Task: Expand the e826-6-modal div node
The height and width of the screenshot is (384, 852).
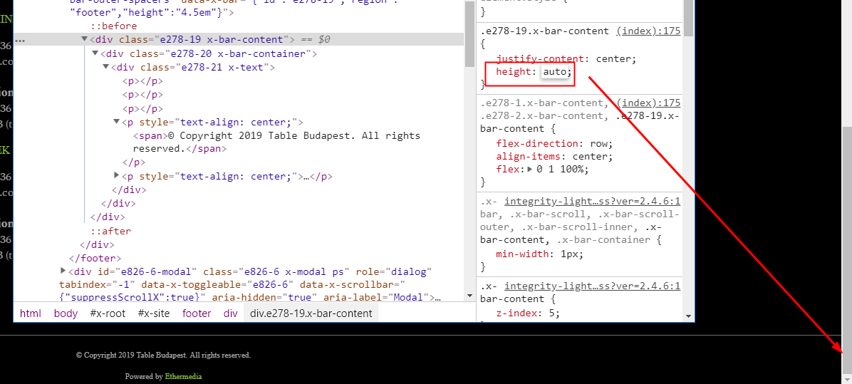Action: (x=64, y=271)
